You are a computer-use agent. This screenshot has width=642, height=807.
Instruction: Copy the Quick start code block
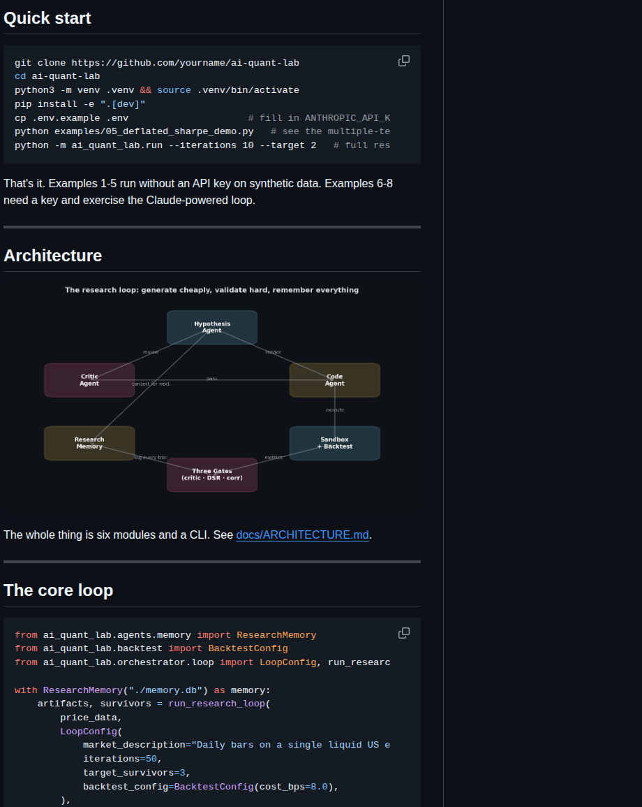point(404,61)
